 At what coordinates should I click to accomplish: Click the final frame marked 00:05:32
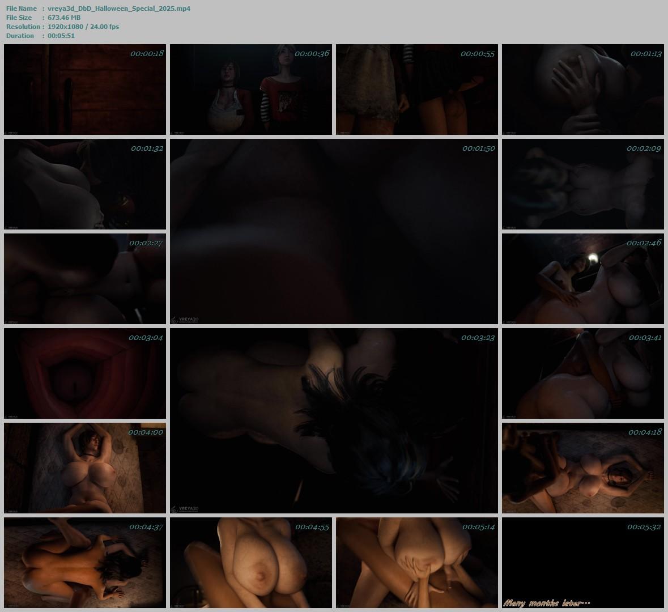(582, 562)
